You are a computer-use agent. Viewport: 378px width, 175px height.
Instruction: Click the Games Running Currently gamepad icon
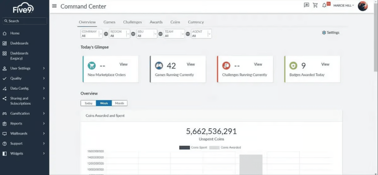pyautogui.click(x=159, y=65)
